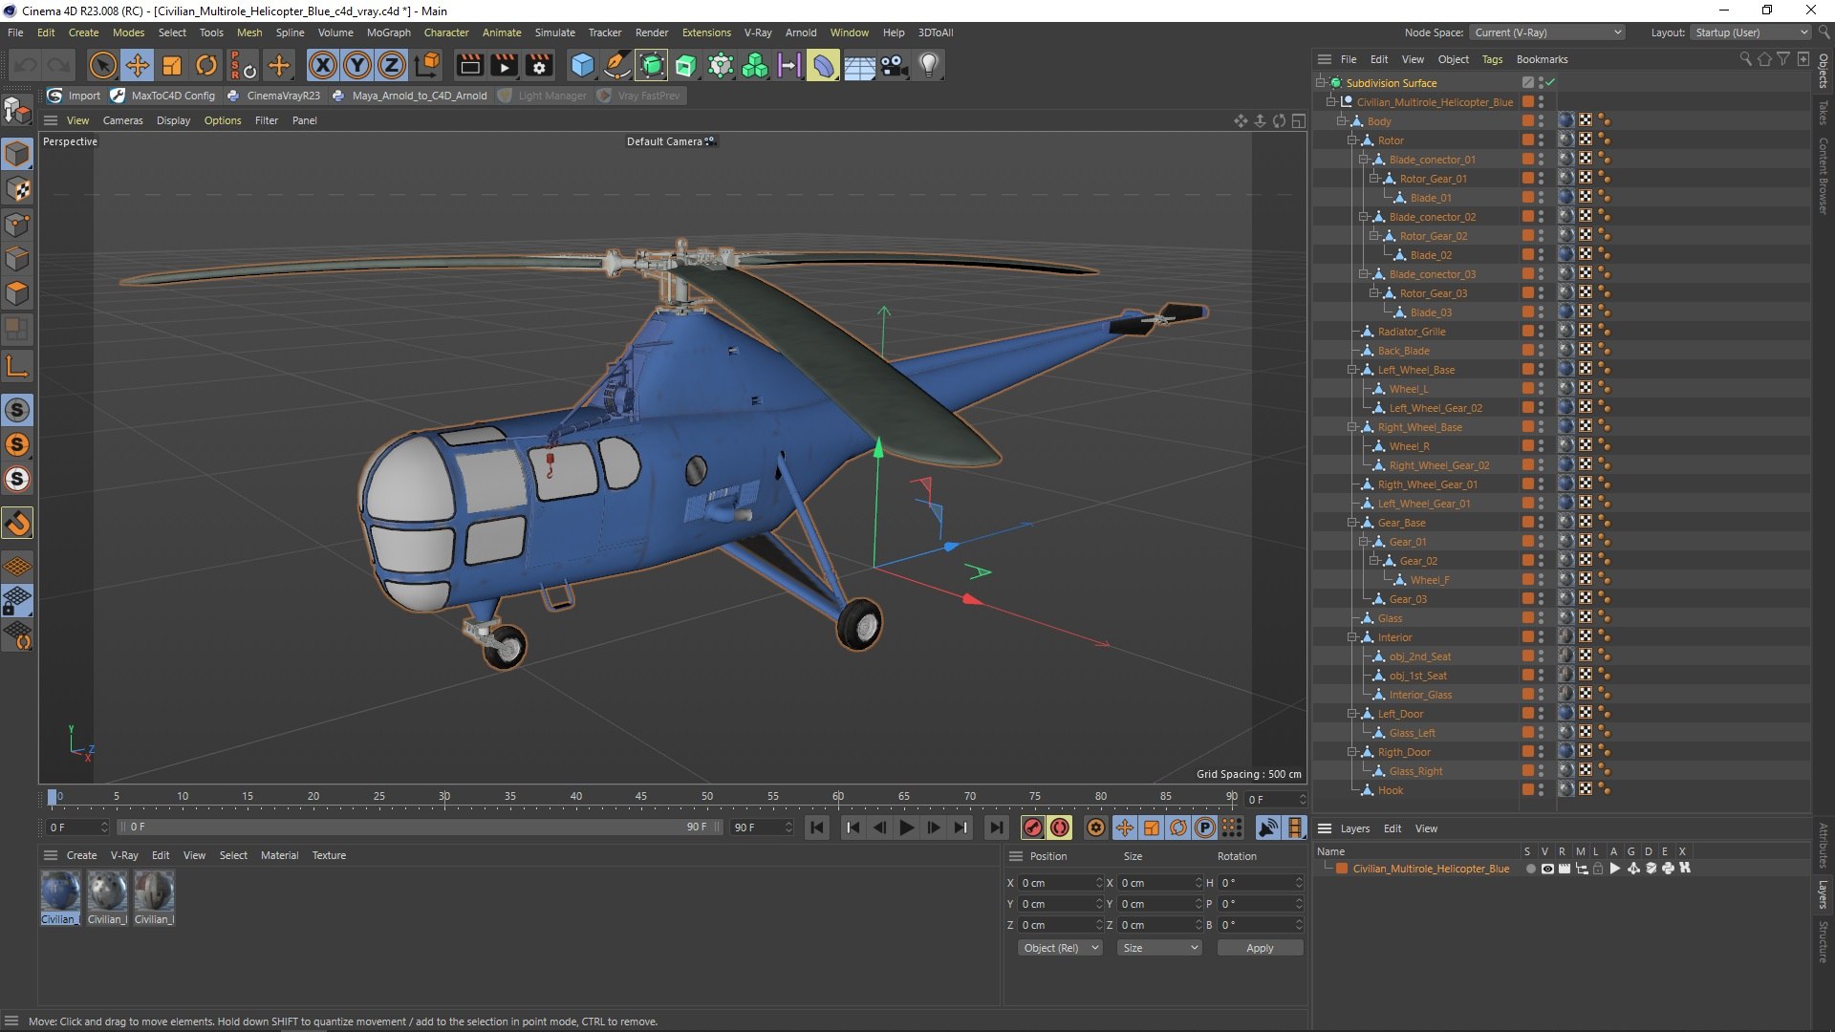Viewport: 1835px width, 1032px height.
Task: Select the Scale tool
Action: (x=172, y=65)
